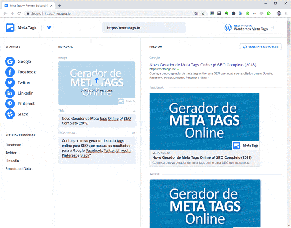Viewport: 291px width, 228px height.
Task: Open the Twitter bird icon in header
Action: 49,27
